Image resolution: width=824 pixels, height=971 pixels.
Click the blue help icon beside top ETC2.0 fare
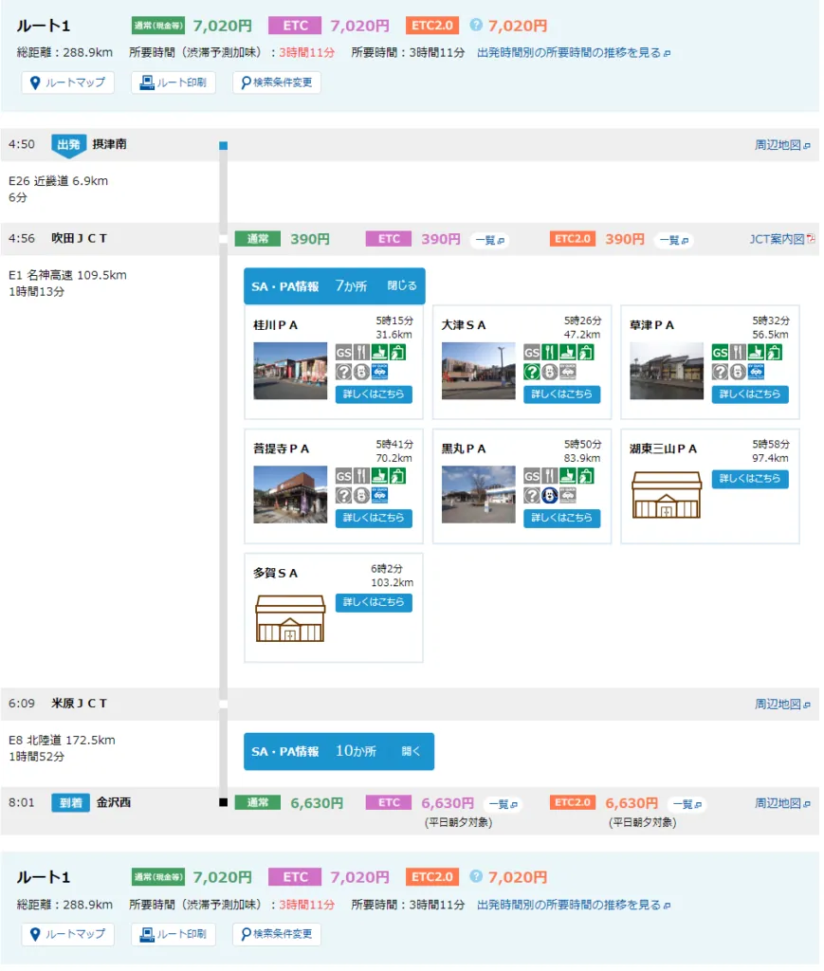476,25
